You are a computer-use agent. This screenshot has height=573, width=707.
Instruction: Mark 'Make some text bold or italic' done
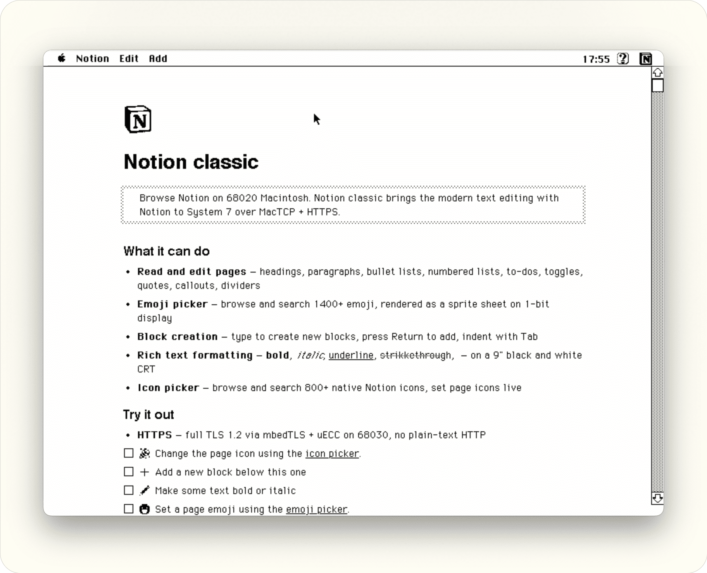coord(129,491)
